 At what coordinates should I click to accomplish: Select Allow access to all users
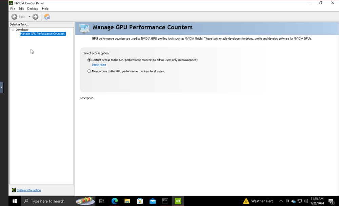point(89,71)
